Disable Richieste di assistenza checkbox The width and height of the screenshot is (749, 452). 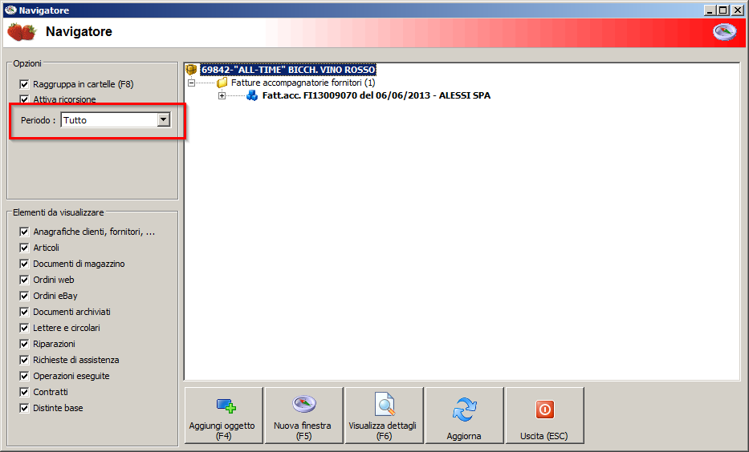tap(24, 360)
